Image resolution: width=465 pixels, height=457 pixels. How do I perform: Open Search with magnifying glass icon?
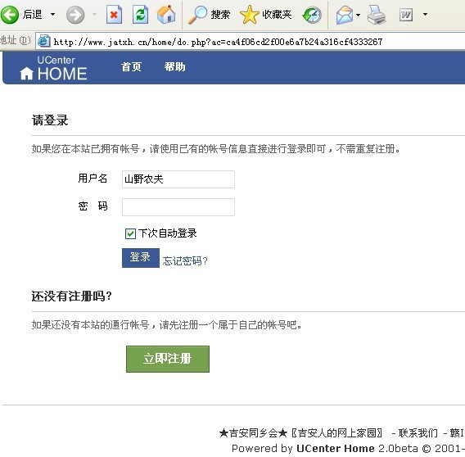(x=198, y=15)
